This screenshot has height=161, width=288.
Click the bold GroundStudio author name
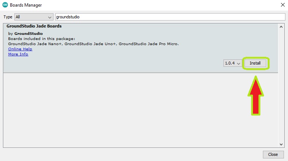(28, 34)
